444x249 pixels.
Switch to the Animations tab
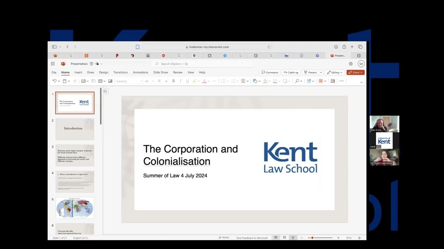140,73
